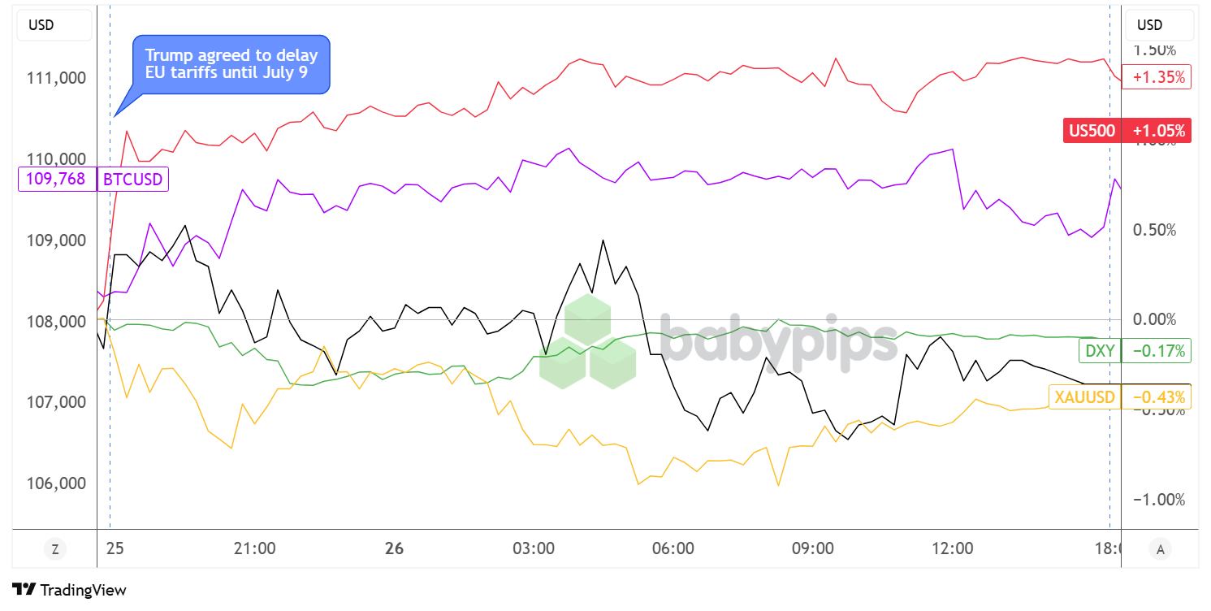Click the purple BTCUSD symbol label
The image size is (1211, 611).
click(x=132, y=179)
